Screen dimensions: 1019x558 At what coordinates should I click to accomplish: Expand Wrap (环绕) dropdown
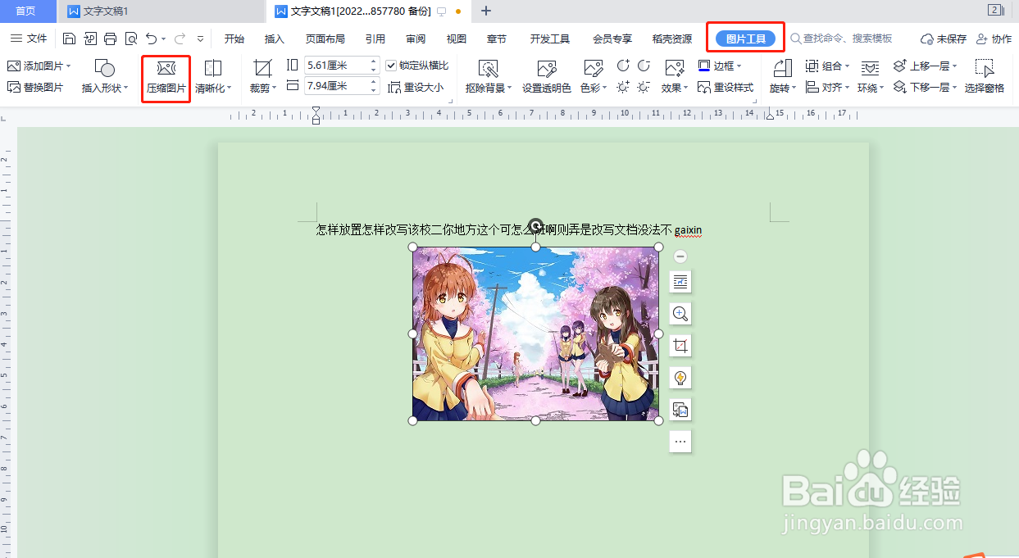pos(881,88)
